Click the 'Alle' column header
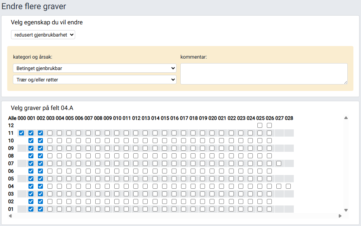The width and height of the screenshot is (361, 226). click(x=12, y=118)
